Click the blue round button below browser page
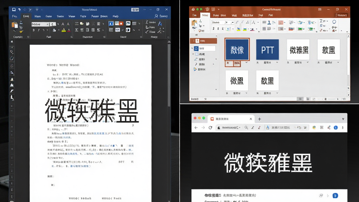This screenshot has width=359, height=202. (335, 196)
